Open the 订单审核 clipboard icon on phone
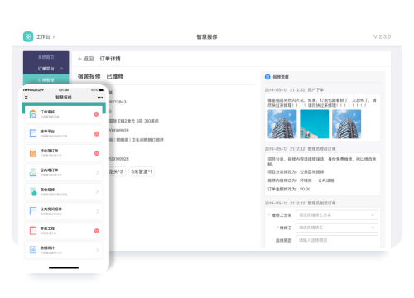This screenshot has width=414, height=298. click(x=33, y=114)
